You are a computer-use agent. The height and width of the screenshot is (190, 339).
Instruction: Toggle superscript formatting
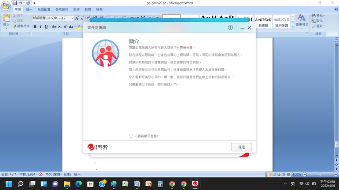pos(65,27)
